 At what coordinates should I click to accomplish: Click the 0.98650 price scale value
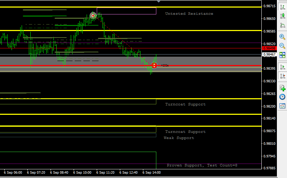pyautogui.click(x=269, y=19)
